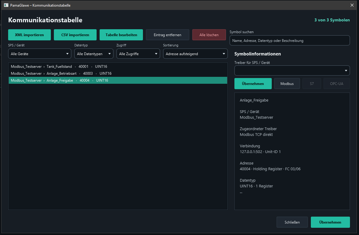The width and height of the screenshot is (359, 235).
Task: Choose the S7 driver button
Action: (312, 84)
